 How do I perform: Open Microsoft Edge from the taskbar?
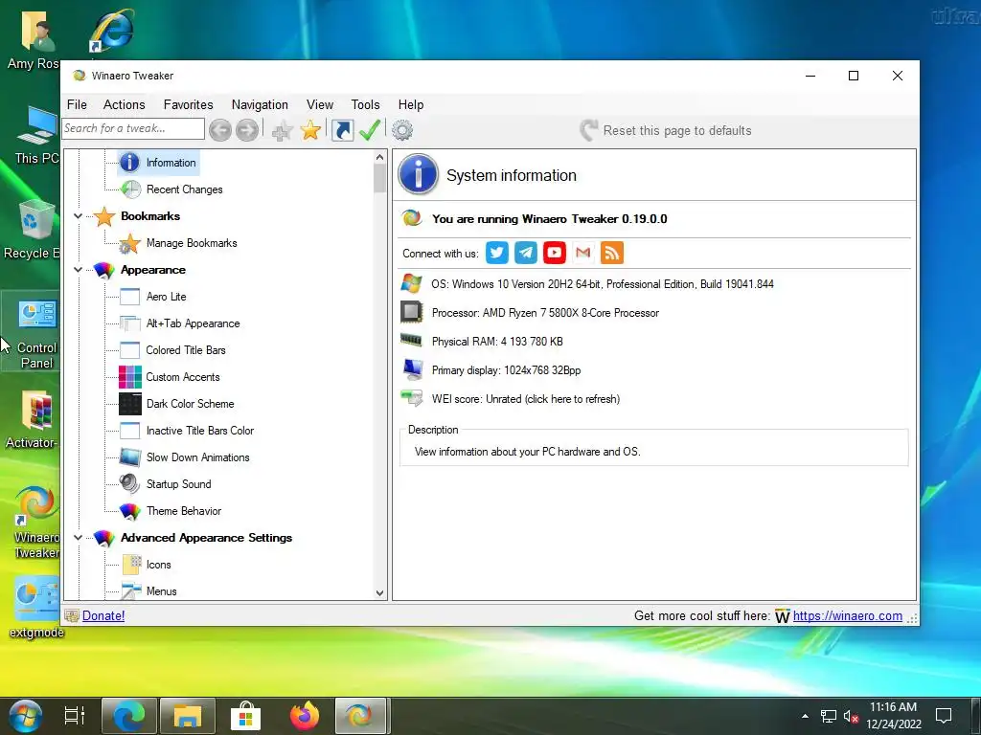(x=129, y=716)
